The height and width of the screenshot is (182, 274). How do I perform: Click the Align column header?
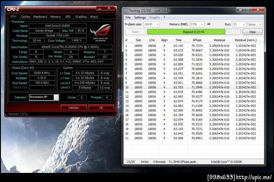[x=164, y=40]
